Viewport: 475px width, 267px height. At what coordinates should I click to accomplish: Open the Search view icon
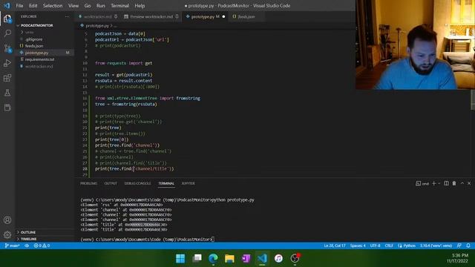coord(7,33)
